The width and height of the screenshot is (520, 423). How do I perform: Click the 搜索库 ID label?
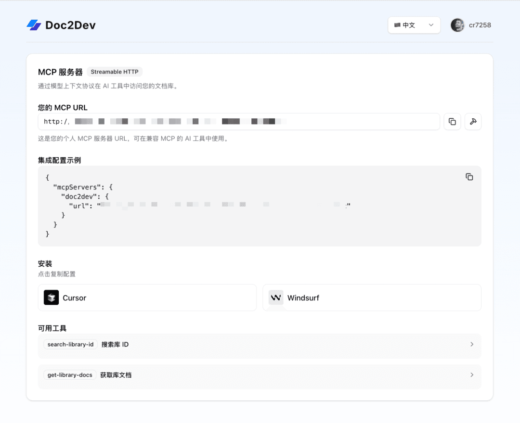pos(115,345)
